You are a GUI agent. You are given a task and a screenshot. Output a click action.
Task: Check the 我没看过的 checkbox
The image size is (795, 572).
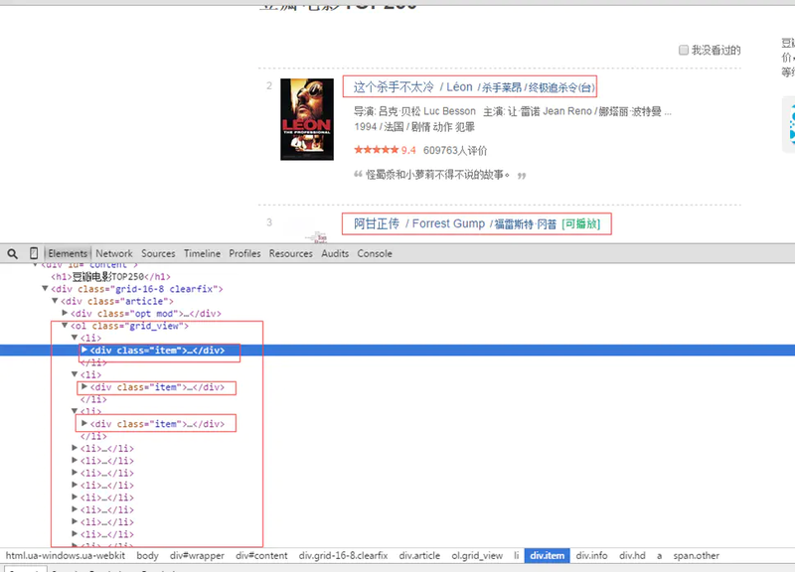[684, 50]
